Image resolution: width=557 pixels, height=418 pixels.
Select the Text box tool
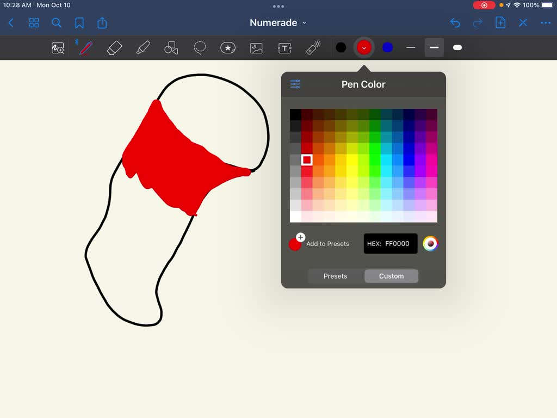(284, 47)
